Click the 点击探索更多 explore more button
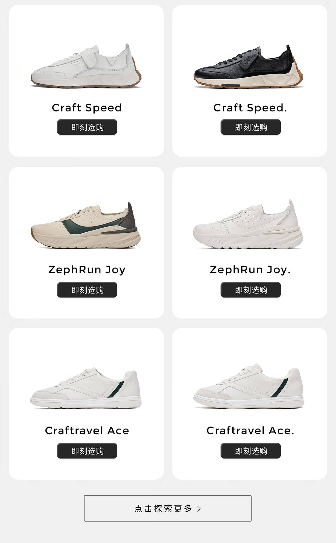Viewport: 336px width, 543px height. tap(168, 508)
